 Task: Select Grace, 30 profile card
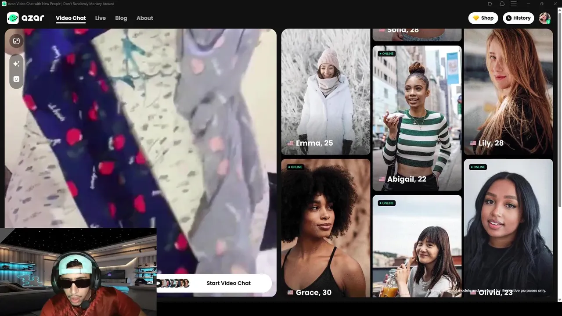coord(326,228)
